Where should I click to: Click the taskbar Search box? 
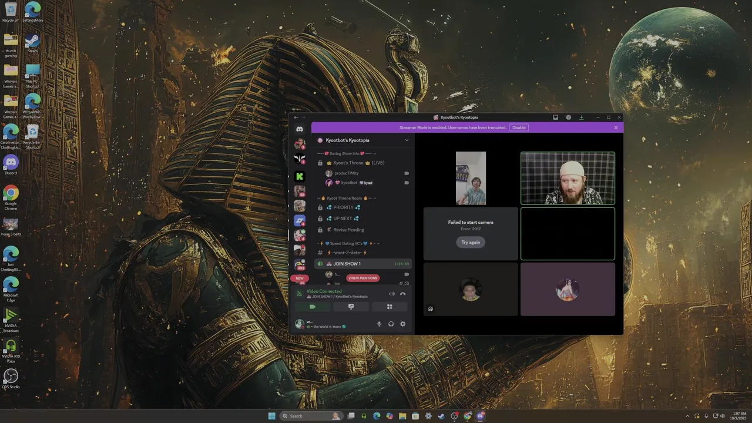(311, 416)
